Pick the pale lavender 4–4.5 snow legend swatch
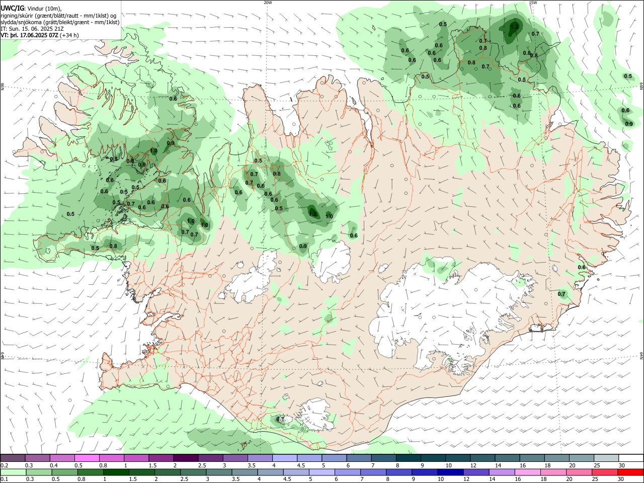Viewport: 644px width, 483px height. (285, 458)
